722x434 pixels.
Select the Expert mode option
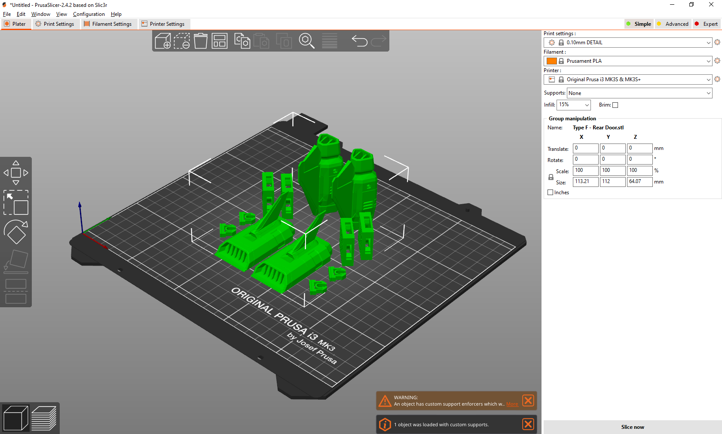(x=707, y=24)
